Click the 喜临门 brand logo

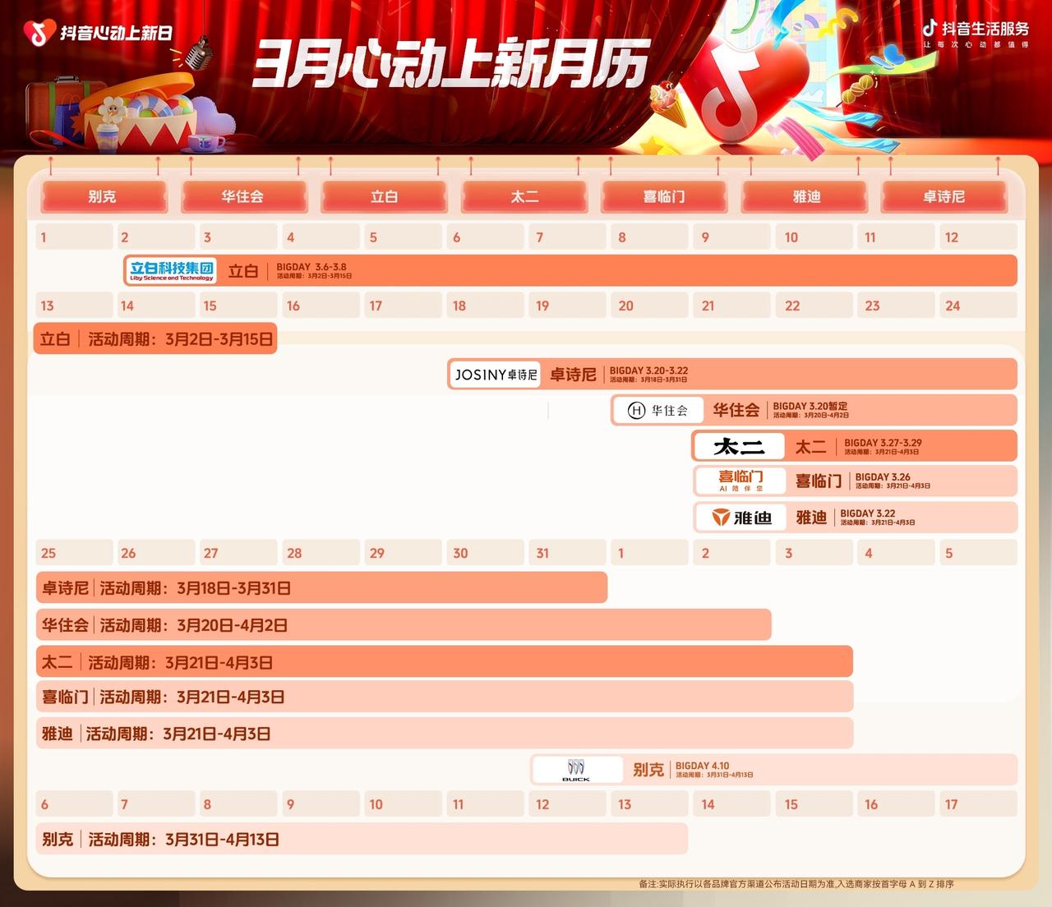click(x=740, y=481)
